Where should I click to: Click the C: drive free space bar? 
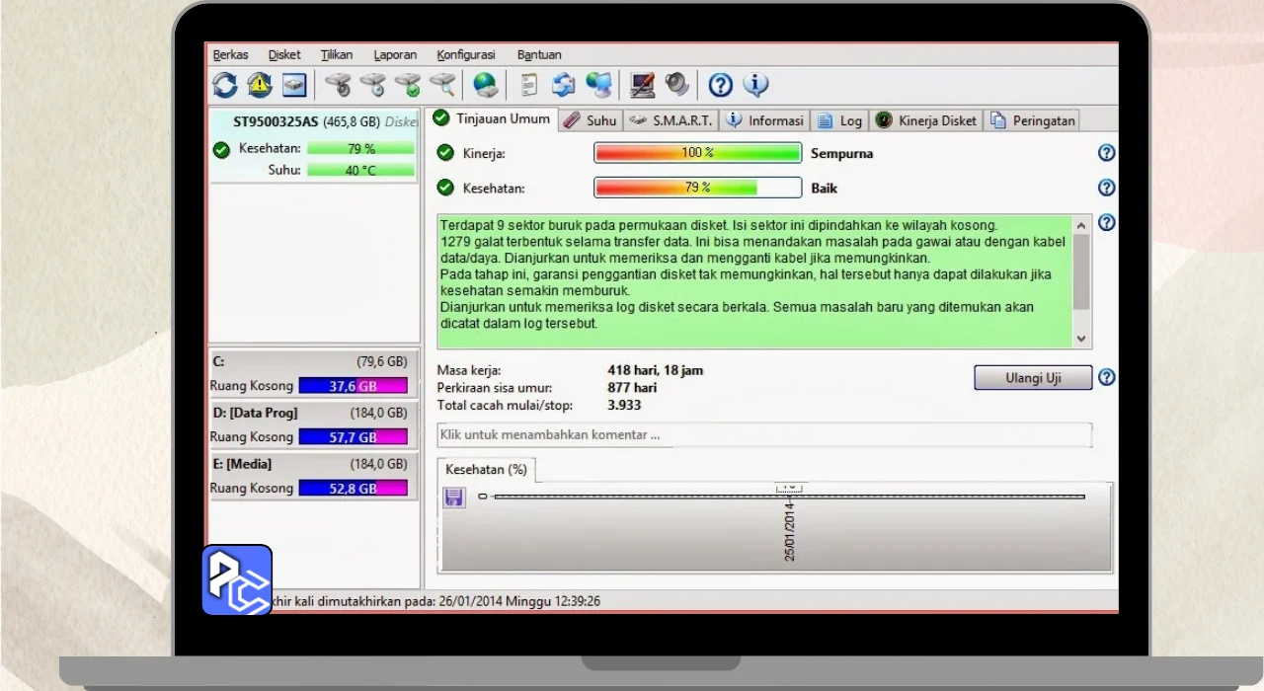click(x=353, y=386)
